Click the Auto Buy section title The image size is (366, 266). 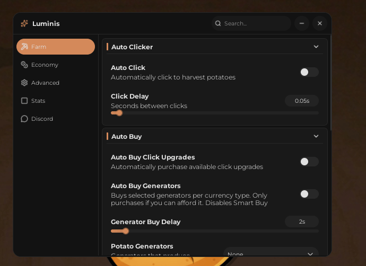point(126,136)
